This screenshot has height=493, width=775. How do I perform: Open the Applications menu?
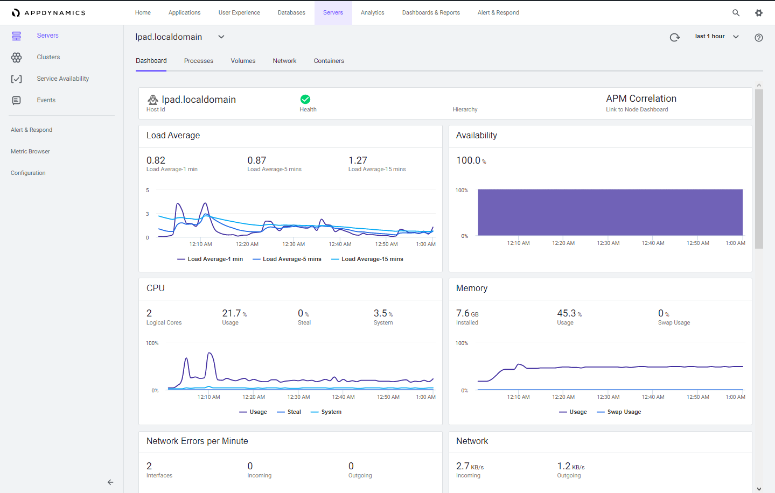click(x=185, y=13)
